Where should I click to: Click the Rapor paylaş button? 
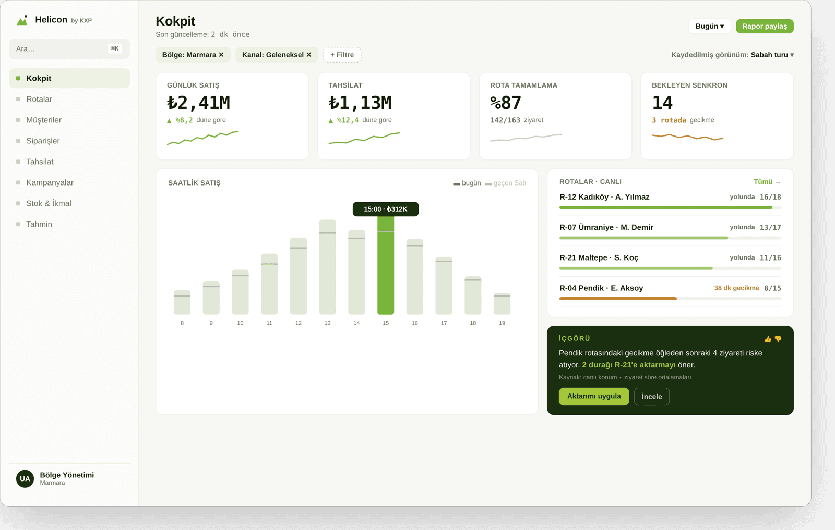[x=765, y=26]
